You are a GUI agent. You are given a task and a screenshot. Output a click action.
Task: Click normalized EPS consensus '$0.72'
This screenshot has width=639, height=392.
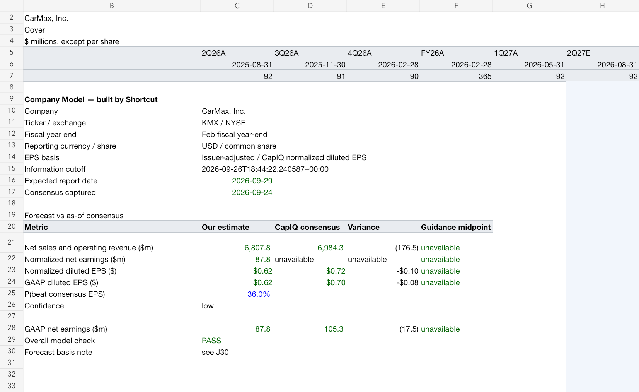(310, 271)
